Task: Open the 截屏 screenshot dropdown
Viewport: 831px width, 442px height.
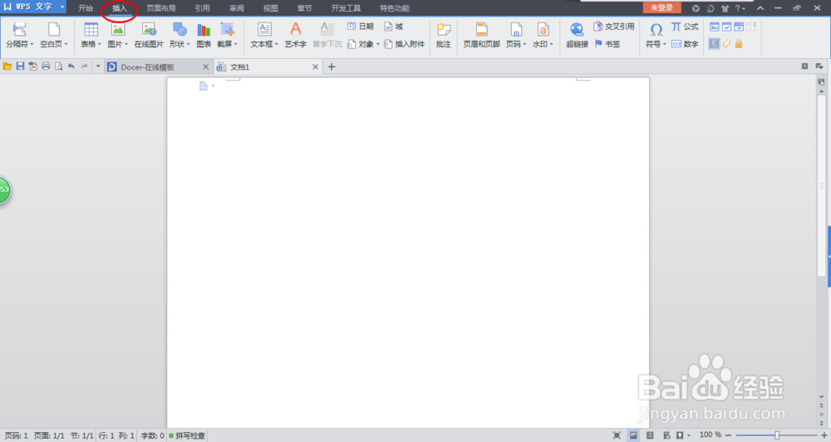Action: pos(228,36)
